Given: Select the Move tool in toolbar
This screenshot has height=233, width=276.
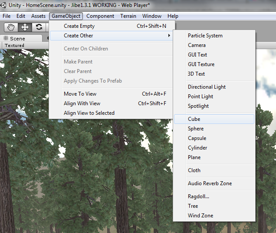Looking at the screenshot, I should point(25,27).
